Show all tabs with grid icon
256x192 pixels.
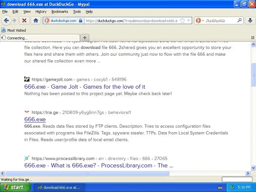[253, 38]
